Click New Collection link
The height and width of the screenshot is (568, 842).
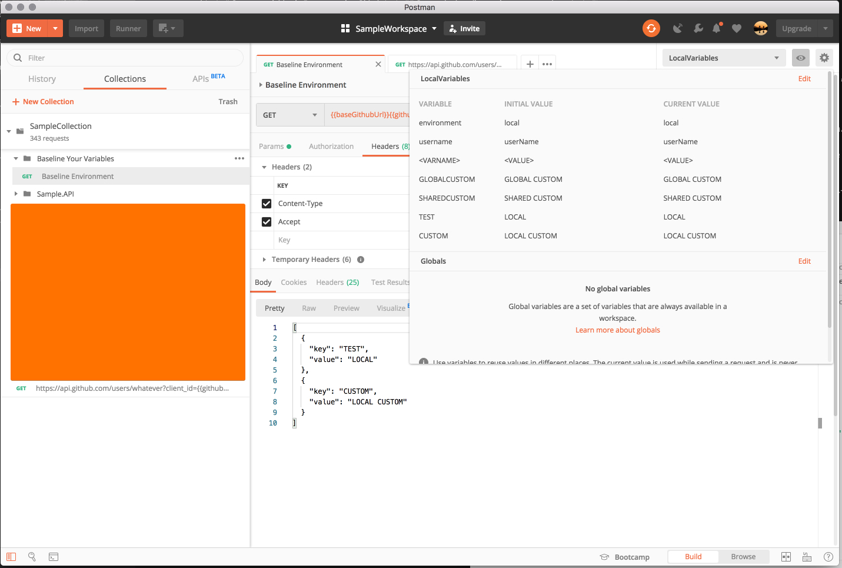pyautogui.click(x=43, y=102)
